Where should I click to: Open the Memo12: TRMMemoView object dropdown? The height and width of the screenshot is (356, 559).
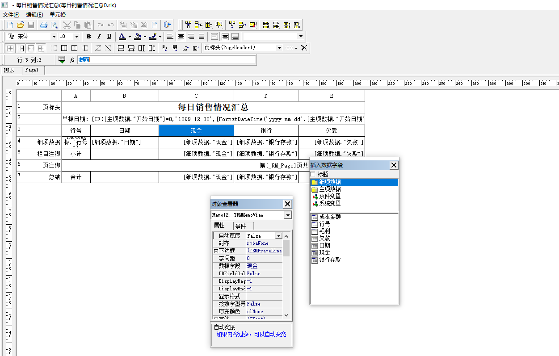coord(288,215)
